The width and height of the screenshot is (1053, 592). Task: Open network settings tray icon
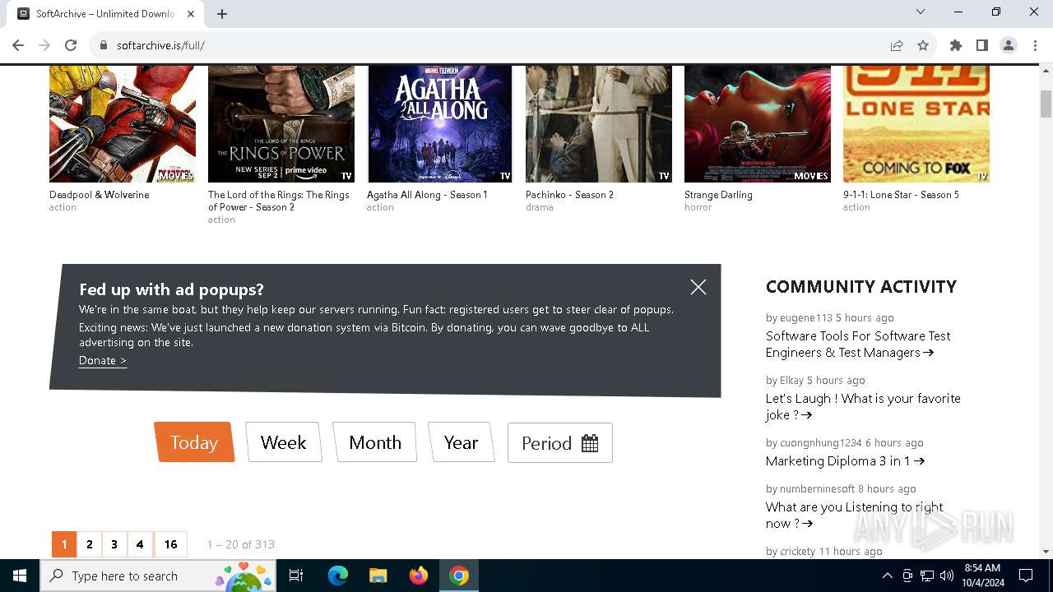[x=927, y=576]
